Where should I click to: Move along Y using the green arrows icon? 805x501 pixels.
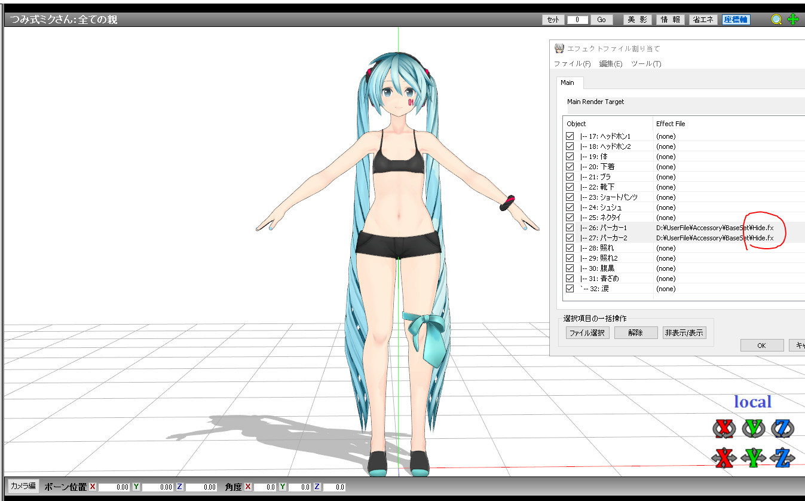(753, 458)
